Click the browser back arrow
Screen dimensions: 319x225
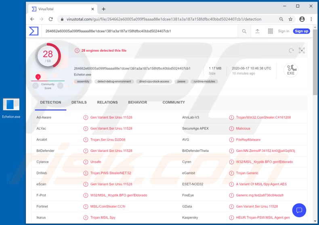pos(32,19)
